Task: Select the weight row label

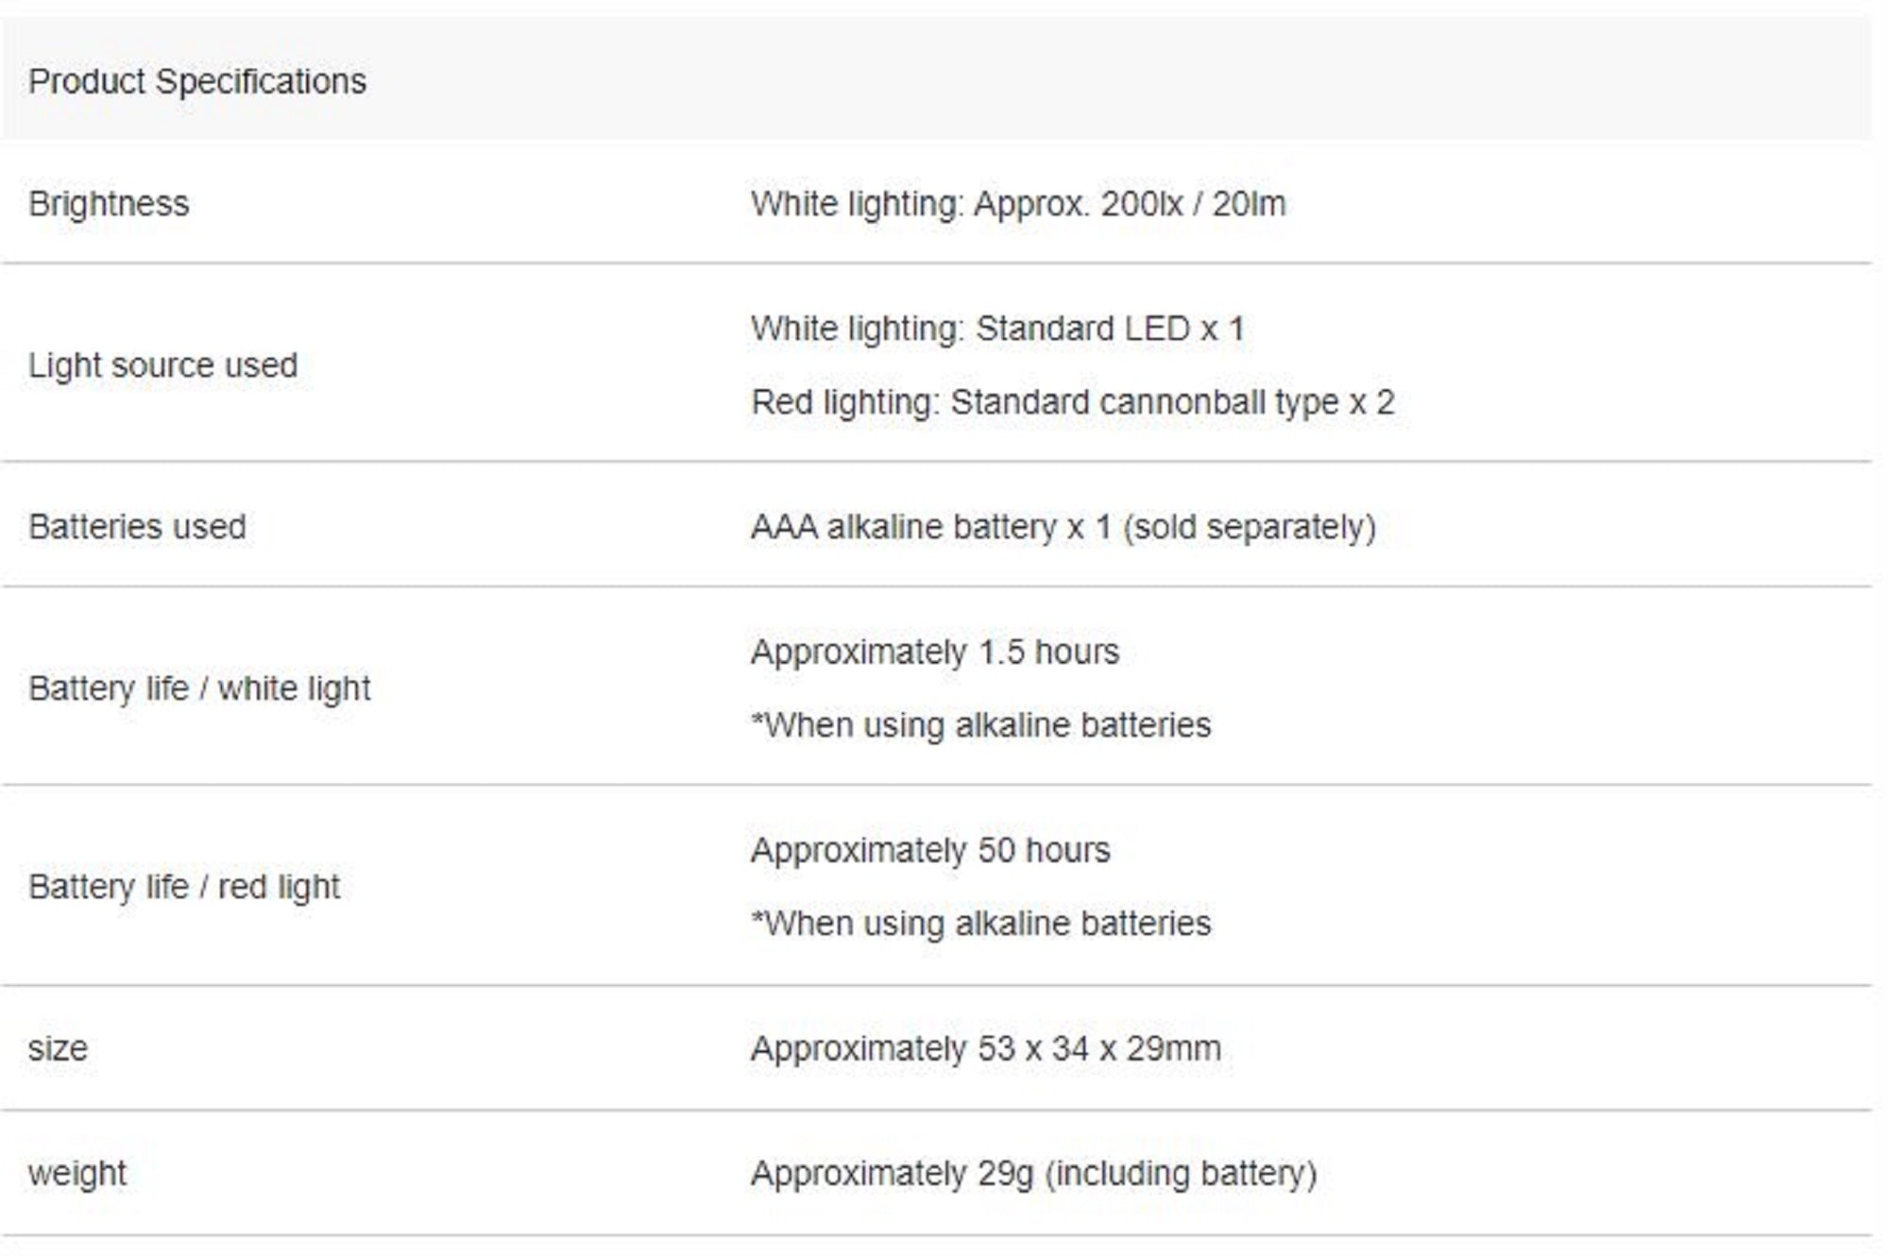Action: (x=77, y=1173)
